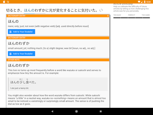Open recent apps with square button
This screenshot has height=115, width=153.
tap(101, 111)
